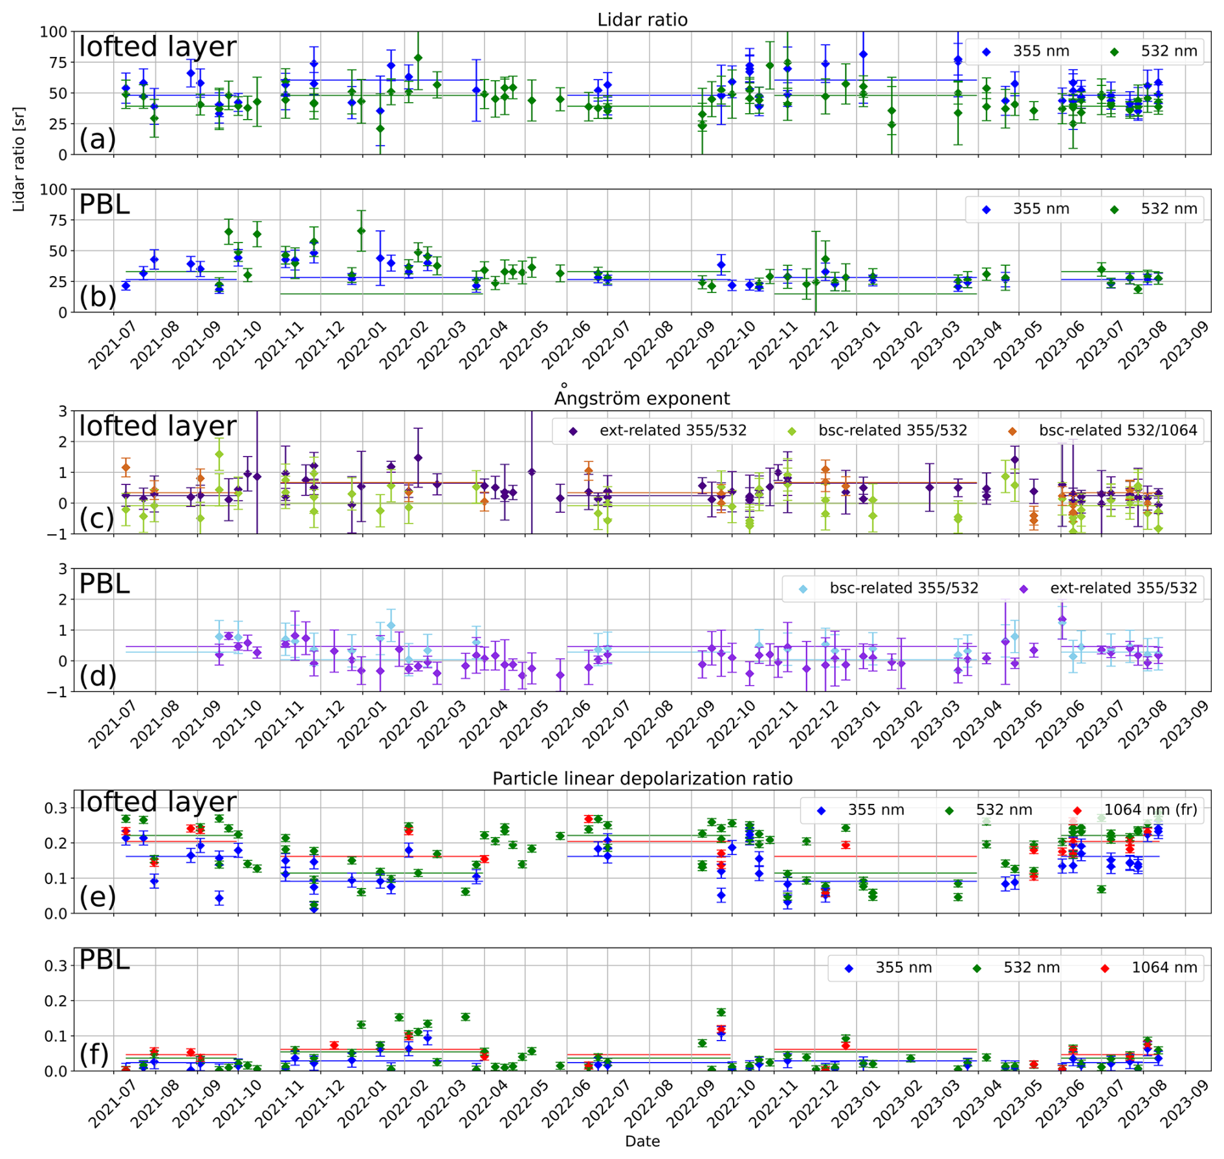
Task: Click the 'lofted layer' heading in panel (e)
Action: (157, 802)
